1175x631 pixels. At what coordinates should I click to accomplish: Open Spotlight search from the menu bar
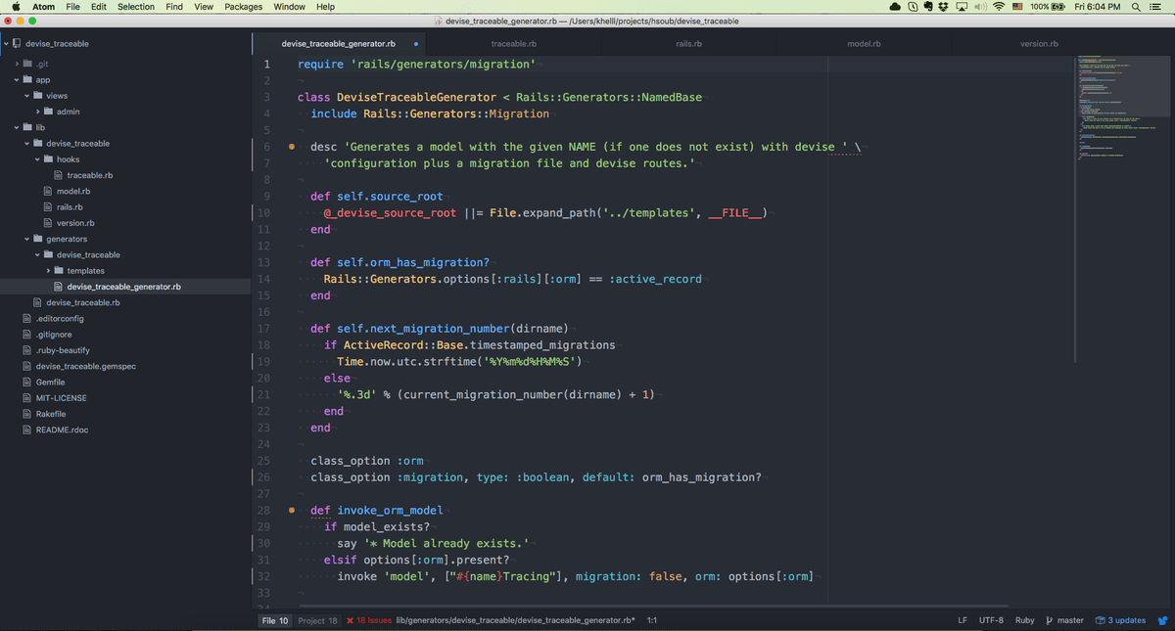[1136, 7]
